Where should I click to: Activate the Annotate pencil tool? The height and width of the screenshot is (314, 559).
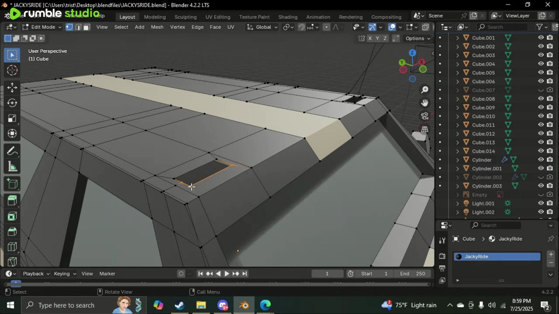coord(12,151)
